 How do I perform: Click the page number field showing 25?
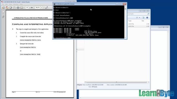[x=27, y=7]
